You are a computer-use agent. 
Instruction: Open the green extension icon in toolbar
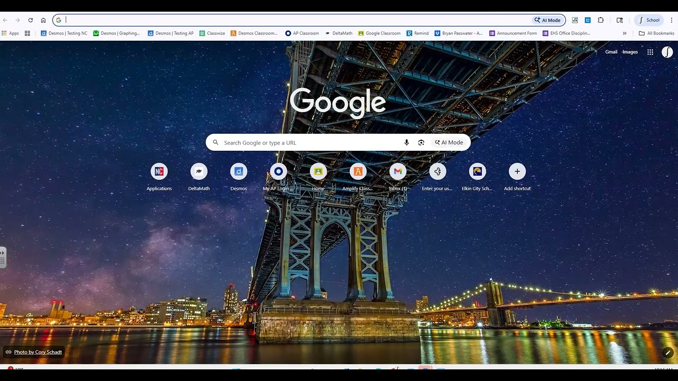(575, 20)
